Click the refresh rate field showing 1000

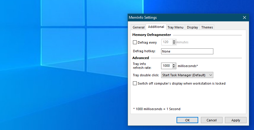pyautogui.click(x=167, y=66)
